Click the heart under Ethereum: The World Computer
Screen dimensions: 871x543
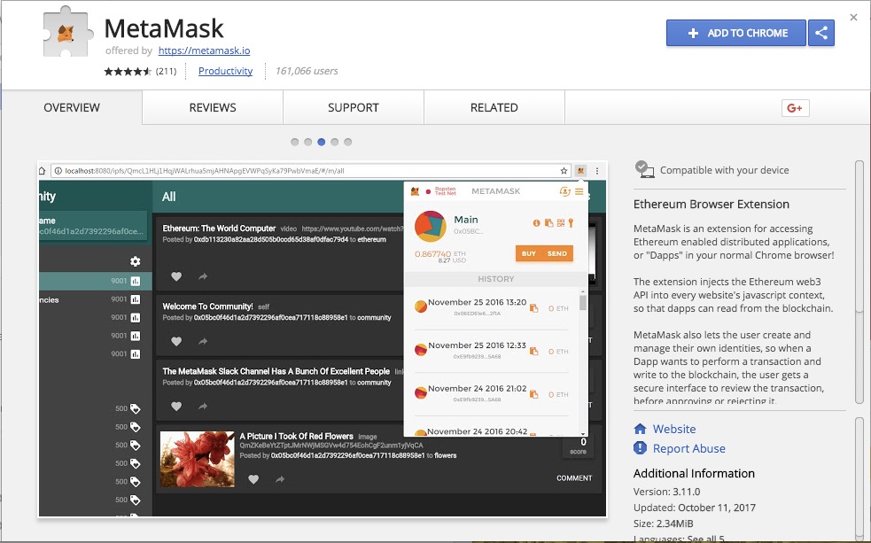coord(176,277)
